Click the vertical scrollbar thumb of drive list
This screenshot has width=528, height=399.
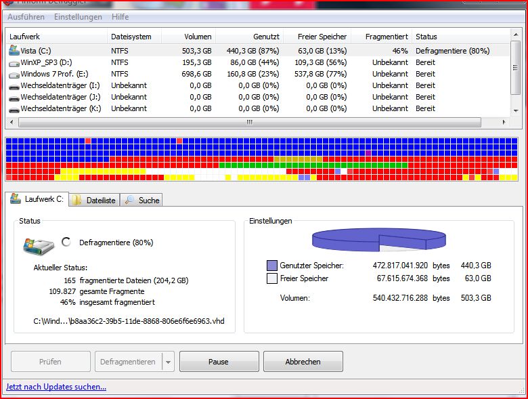click(x=516, y=68)
